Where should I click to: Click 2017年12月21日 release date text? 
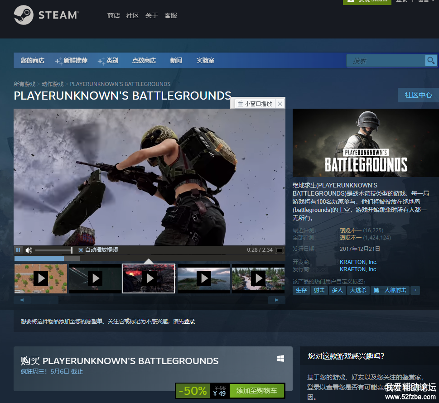pos(360,249)
